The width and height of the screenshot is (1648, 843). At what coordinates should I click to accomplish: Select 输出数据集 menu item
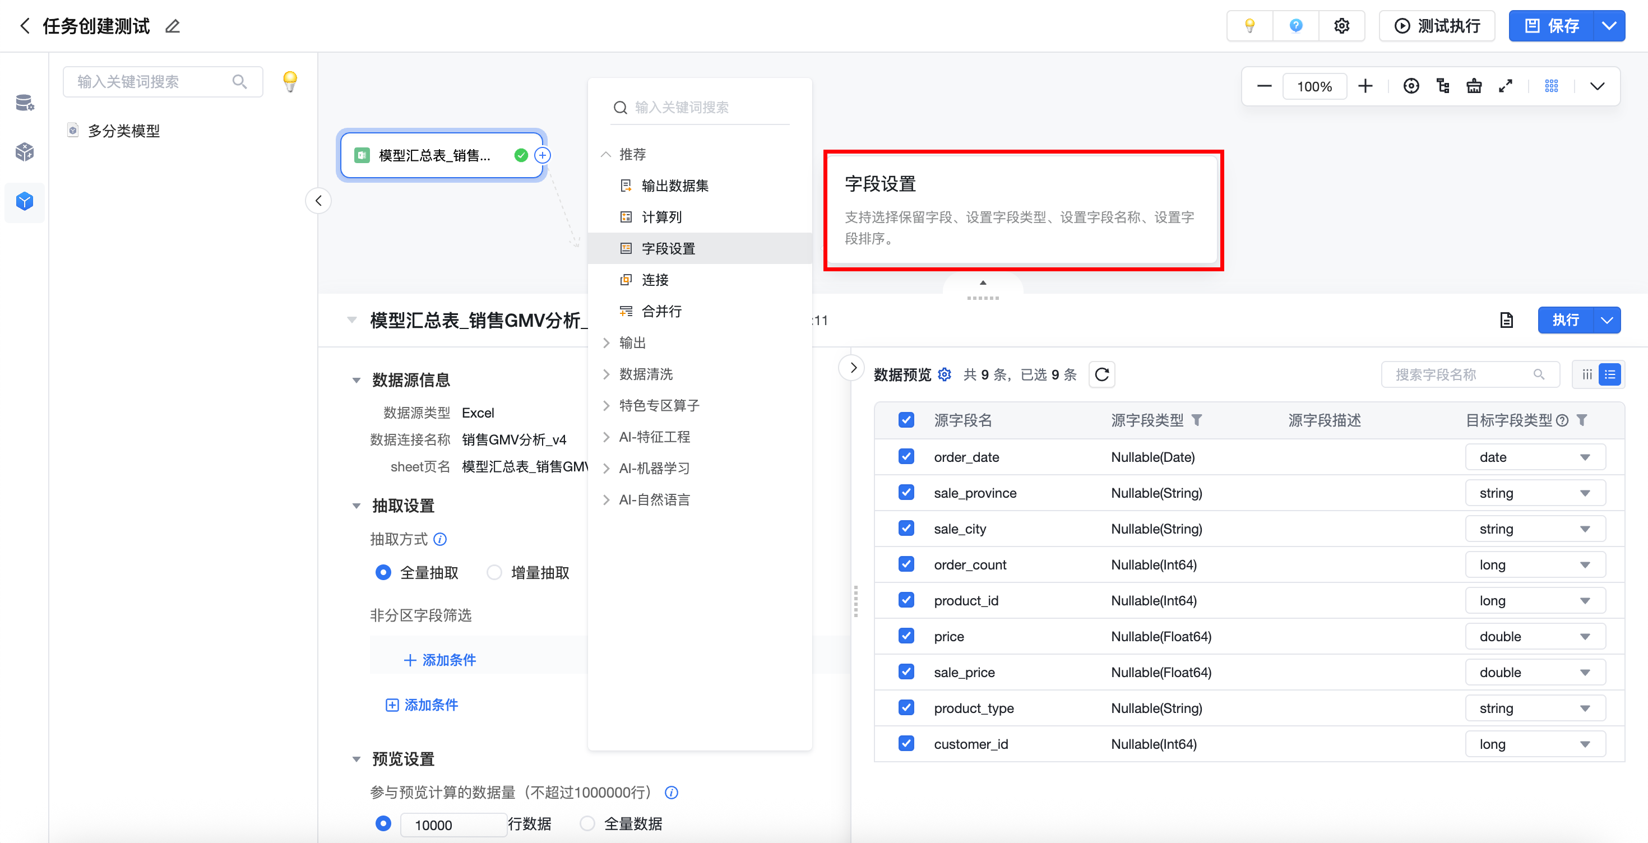click(x=699, y=186)
